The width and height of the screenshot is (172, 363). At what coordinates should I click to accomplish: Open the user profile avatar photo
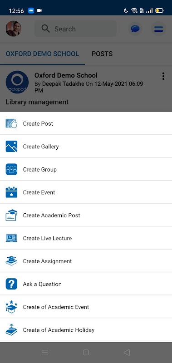14,29
